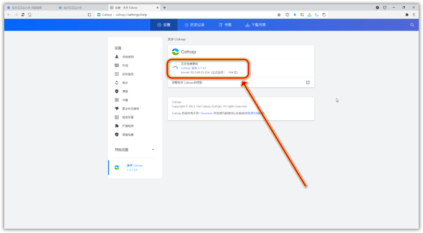The height and width of the screenshot is (233, 423).
Task: Select 关于 Catsxp v 1.7.13 in sidebar
Action: pyautogui.click(x=135, y=168)
